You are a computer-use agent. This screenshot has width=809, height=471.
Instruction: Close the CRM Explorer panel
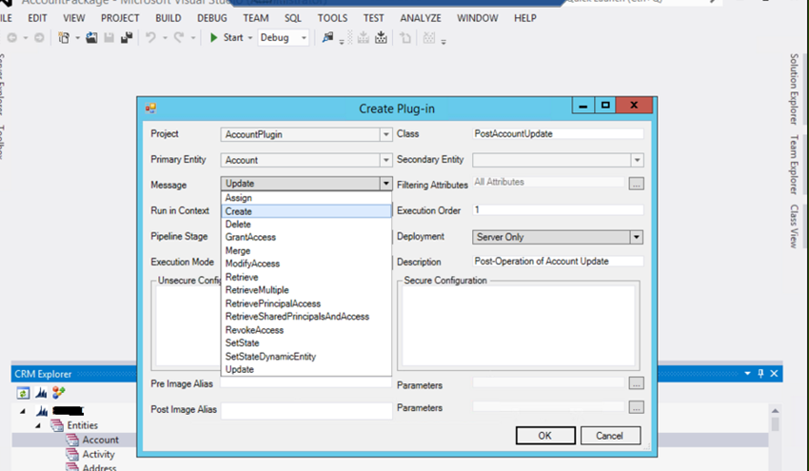click(x=774, y=373)
